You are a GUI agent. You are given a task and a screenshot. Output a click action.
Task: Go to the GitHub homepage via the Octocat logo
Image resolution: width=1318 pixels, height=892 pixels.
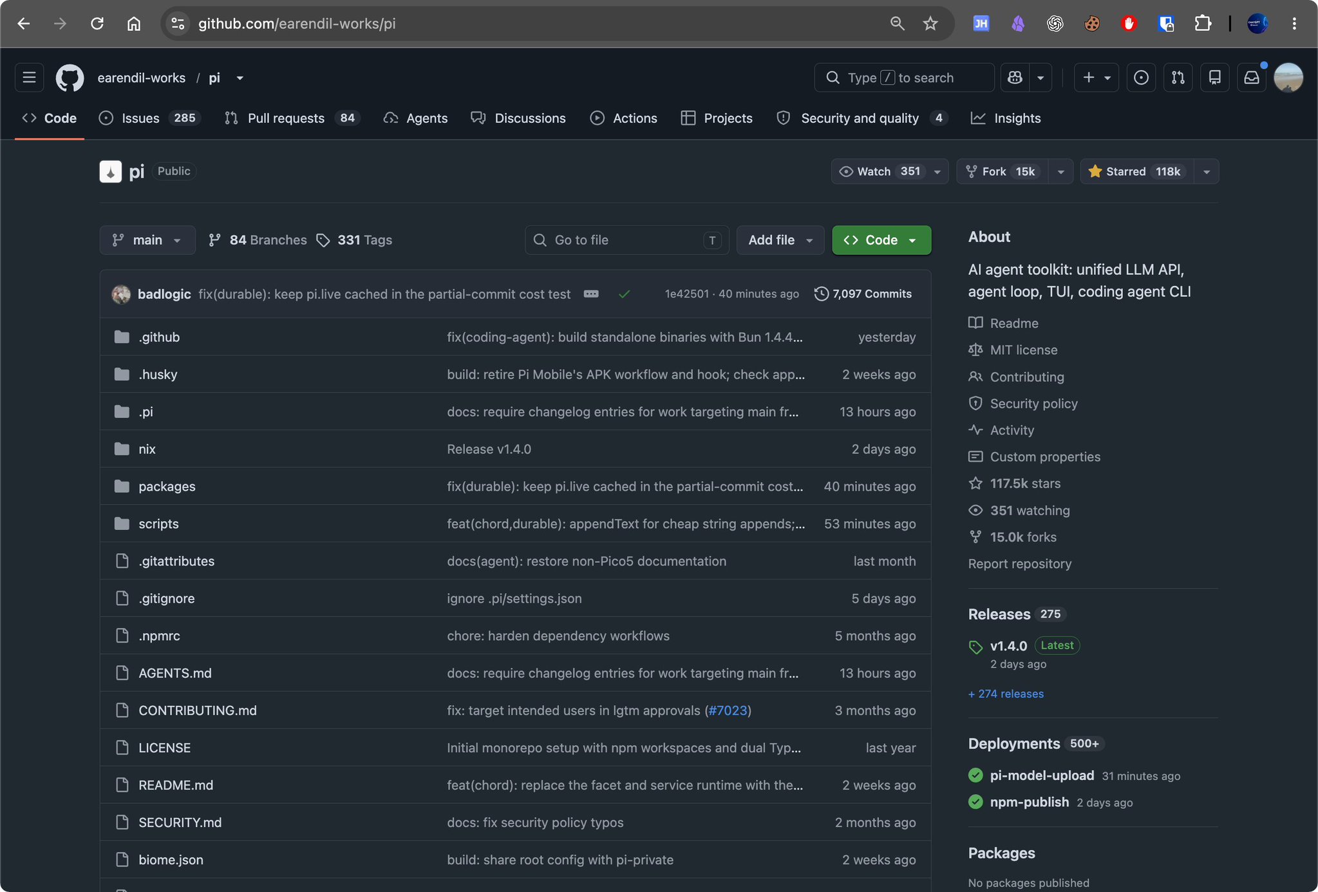(x=70, y=78)
